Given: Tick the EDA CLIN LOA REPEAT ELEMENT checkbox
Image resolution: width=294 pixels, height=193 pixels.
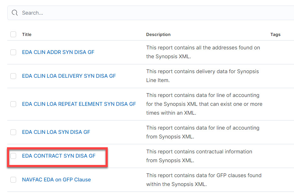Looking at the screenshot, I should 13,104.
